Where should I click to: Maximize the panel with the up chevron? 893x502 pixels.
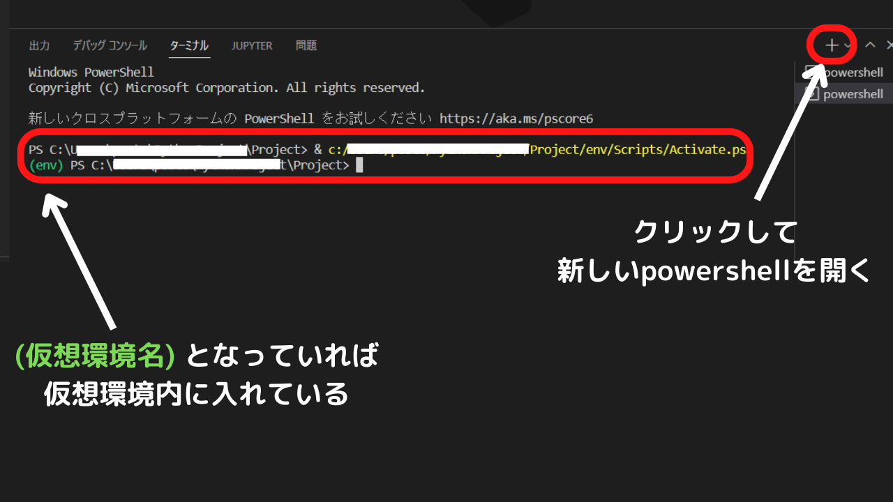870,45
